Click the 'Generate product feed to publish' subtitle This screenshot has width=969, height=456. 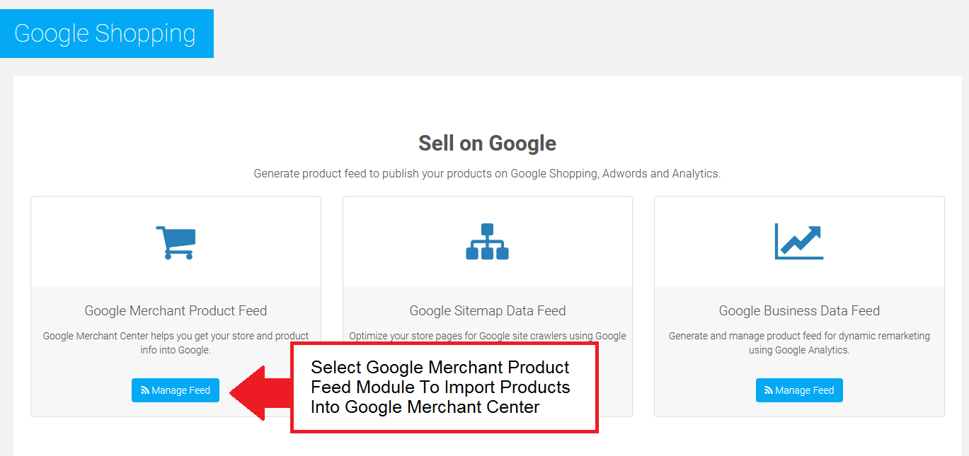pos(487,173)
